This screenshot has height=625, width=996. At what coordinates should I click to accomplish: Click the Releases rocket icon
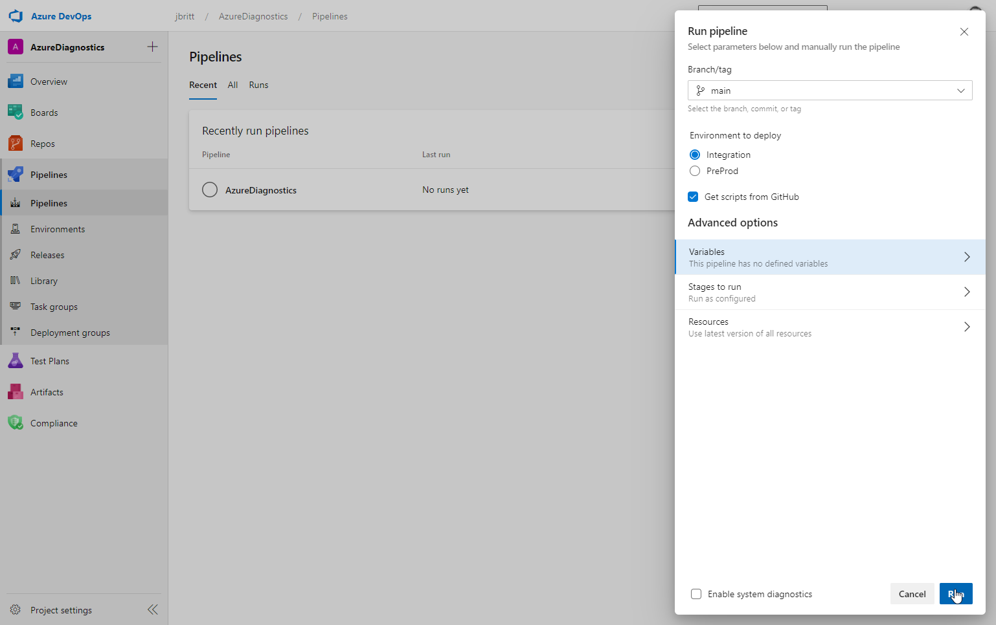[16, 255]
